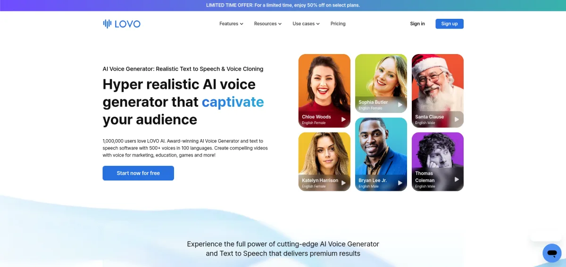Open the chat support bubble icon
This screenshot has height=267, width=566.
[552, 253]
